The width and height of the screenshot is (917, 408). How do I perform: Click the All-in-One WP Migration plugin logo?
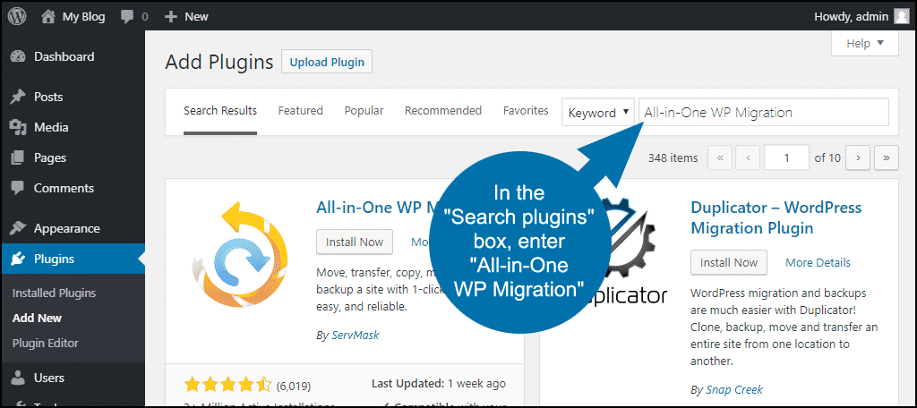tap(240, 253)
